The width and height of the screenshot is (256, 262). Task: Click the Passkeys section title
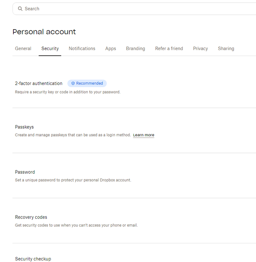pos(24,127)
